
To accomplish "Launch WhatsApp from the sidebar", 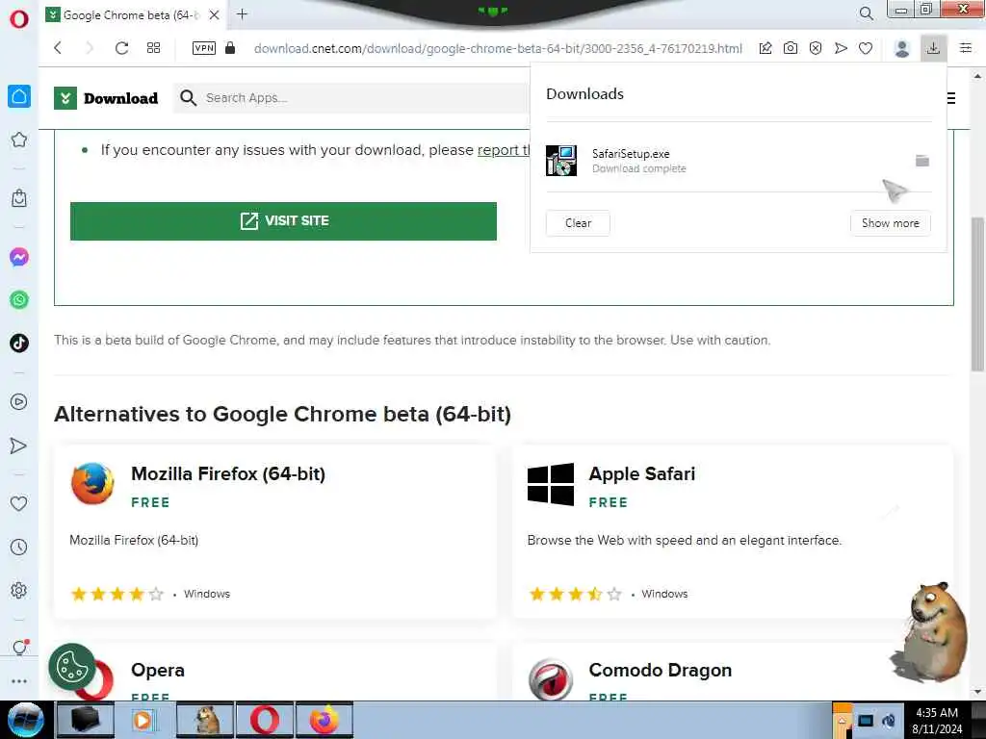I will (19, 300).
